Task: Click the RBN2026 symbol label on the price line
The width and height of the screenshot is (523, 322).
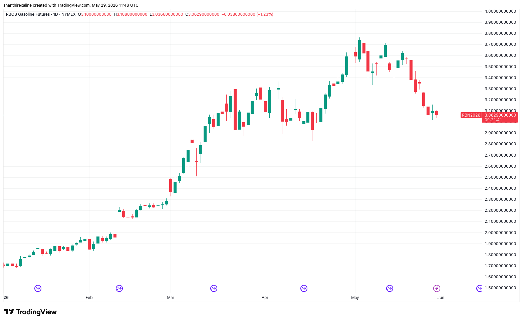Action: coord(471,115)
